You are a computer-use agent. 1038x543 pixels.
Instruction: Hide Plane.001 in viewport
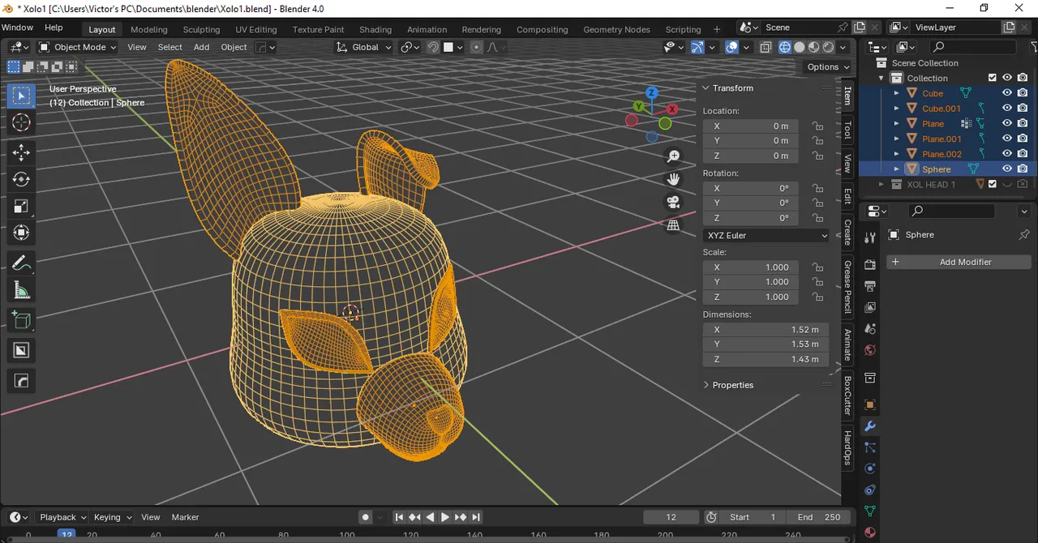[1007, 139]
